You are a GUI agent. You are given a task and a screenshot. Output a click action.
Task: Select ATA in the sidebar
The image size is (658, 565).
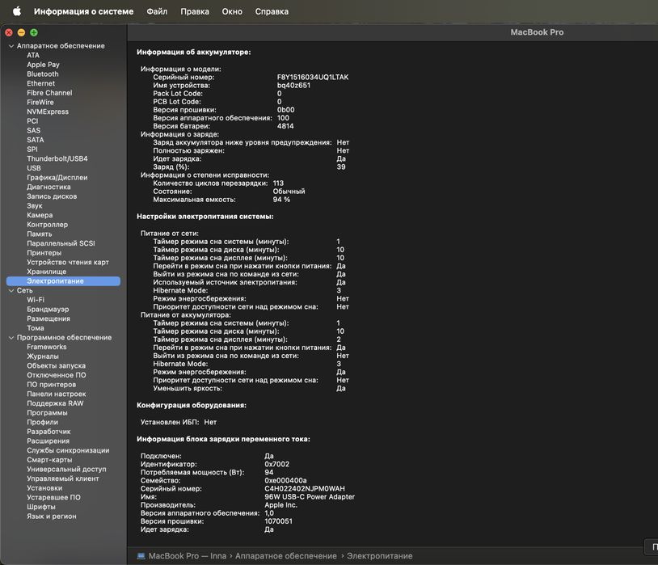pyautogui.click(x=33, y=56)
